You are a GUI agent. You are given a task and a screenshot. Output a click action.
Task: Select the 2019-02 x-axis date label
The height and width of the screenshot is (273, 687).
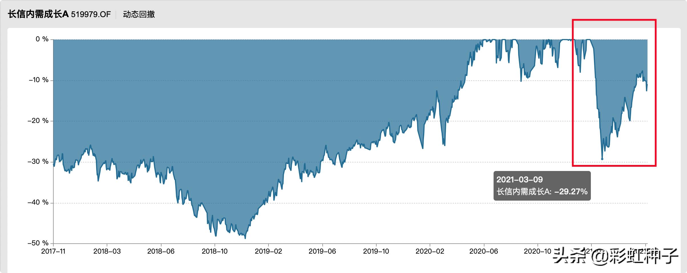(268, 251)
